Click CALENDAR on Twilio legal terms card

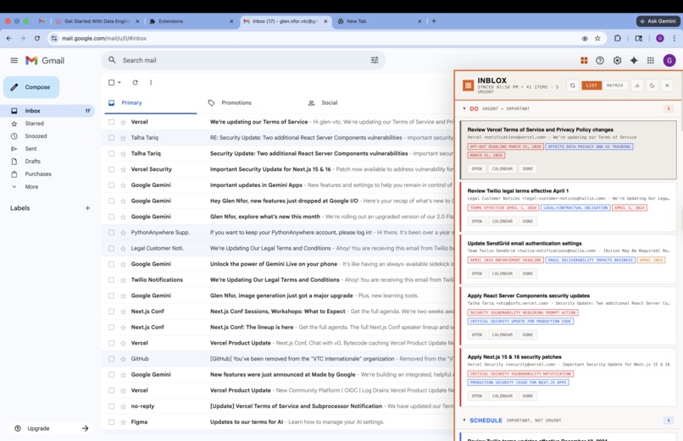coord(502,222)
